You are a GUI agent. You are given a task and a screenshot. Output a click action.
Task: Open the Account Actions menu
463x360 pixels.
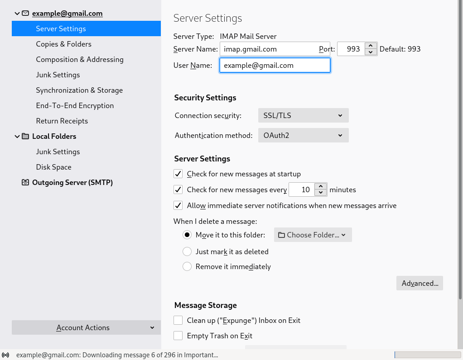[x=86, y=327]
